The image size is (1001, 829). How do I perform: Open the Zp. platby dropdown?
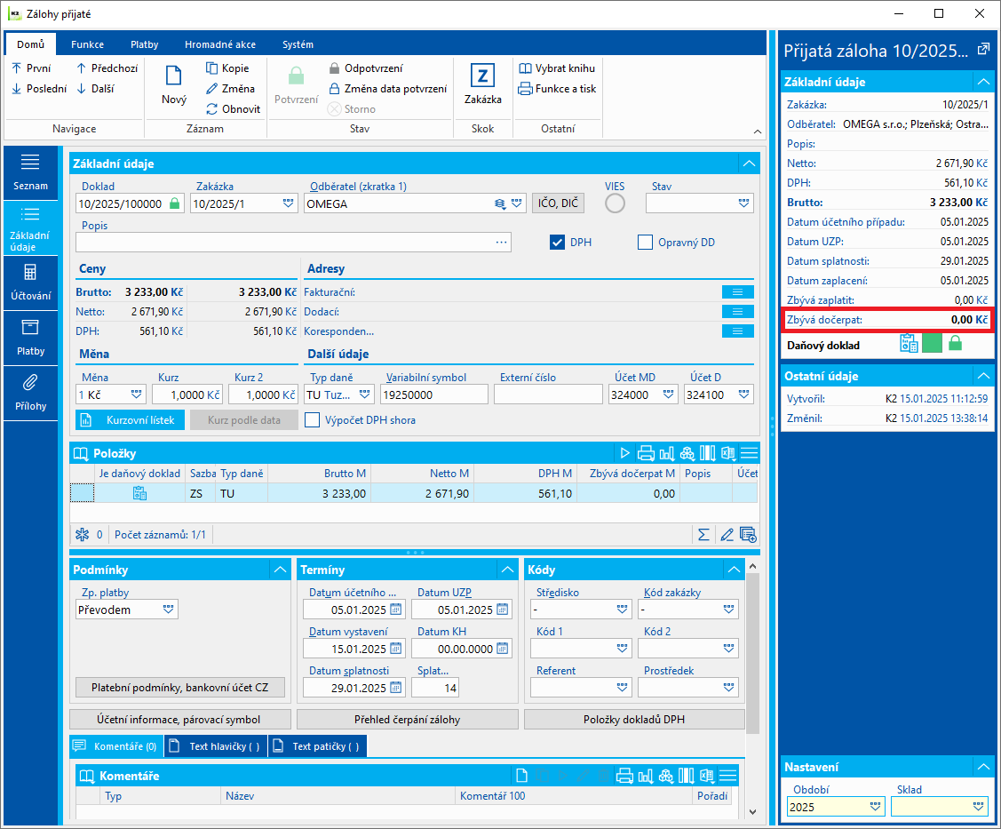pos(168,610)
